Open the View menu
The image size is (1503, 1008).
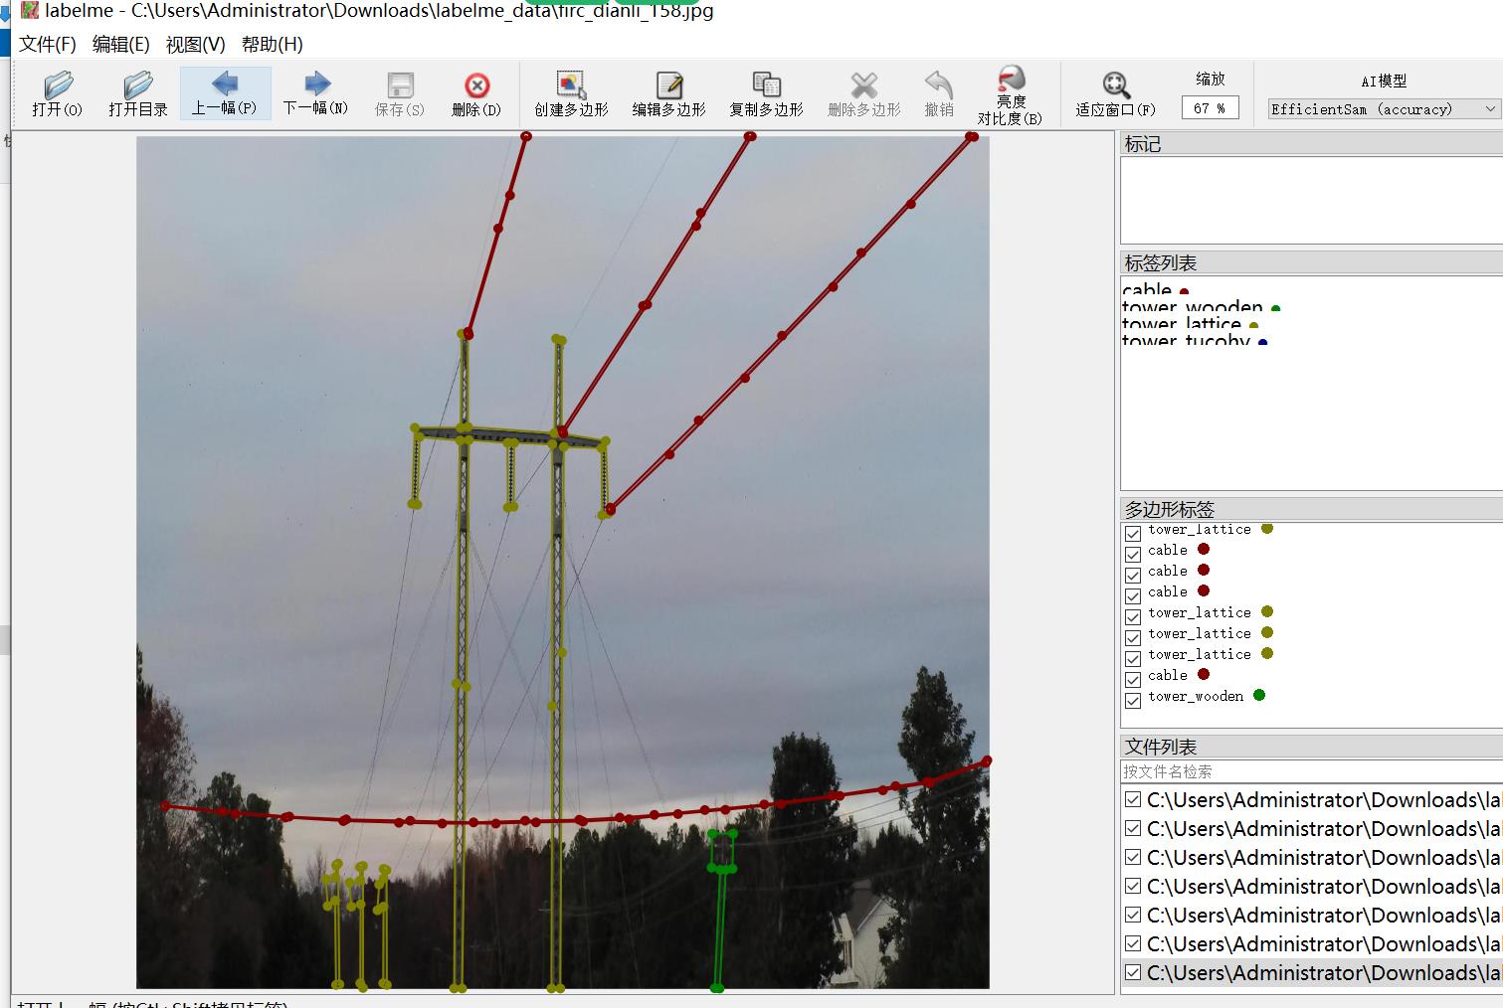pos(195,45)
